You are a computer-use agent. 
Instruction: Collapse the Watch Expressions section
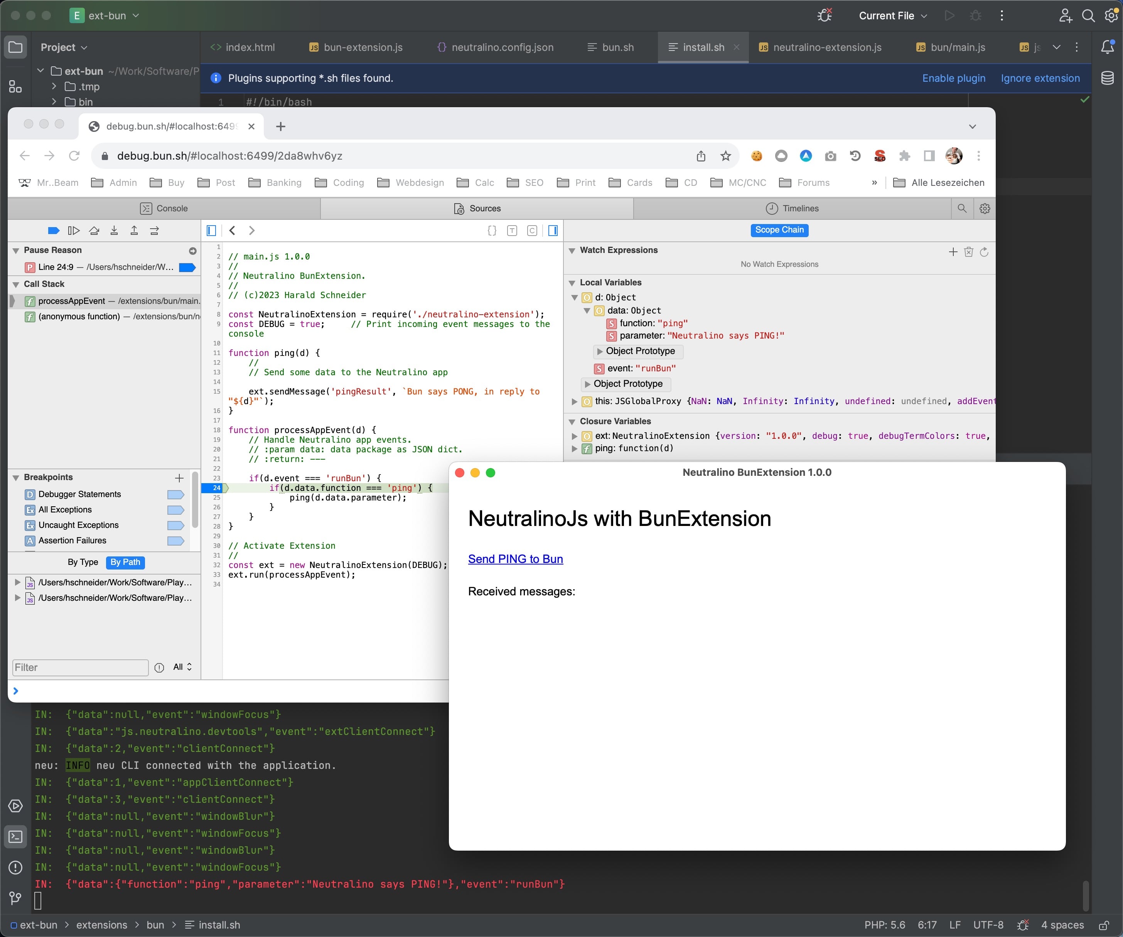point(572,250)
